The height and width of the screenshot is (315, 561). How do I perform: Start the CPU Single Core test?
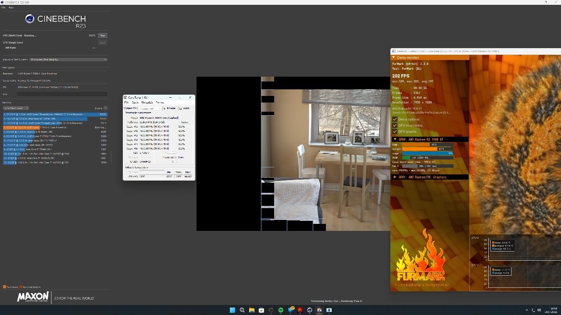(102, 42)
